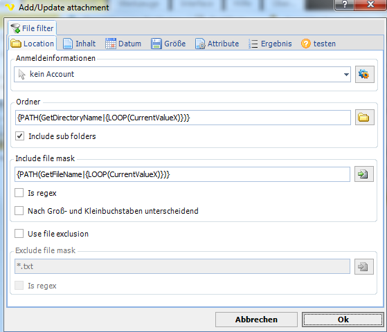Confirm with the Ok button

tap(343, 320)
